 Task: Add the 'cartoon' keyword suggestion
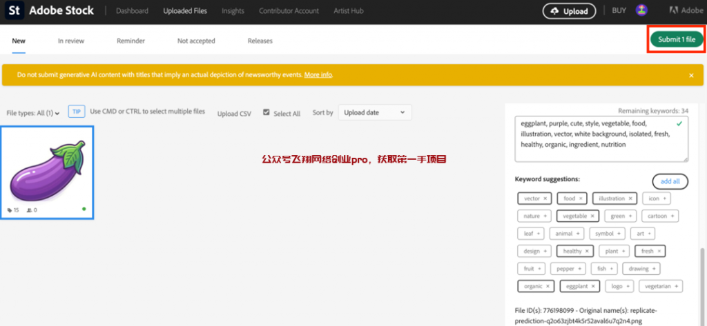coord(660,216)
